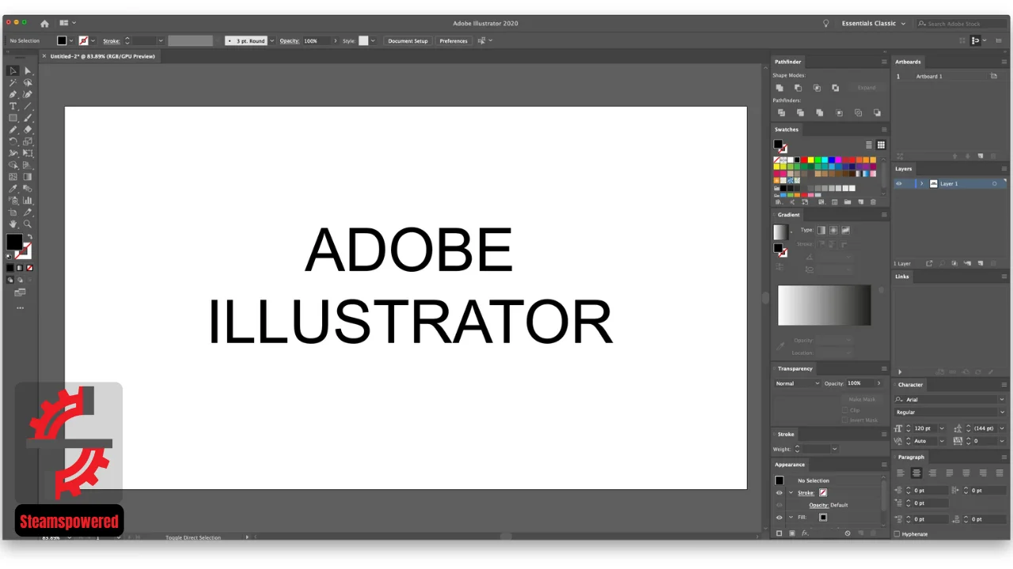1013x569 pixels.
Task: Select the Column Graph tool
Action: coord(28,201)
